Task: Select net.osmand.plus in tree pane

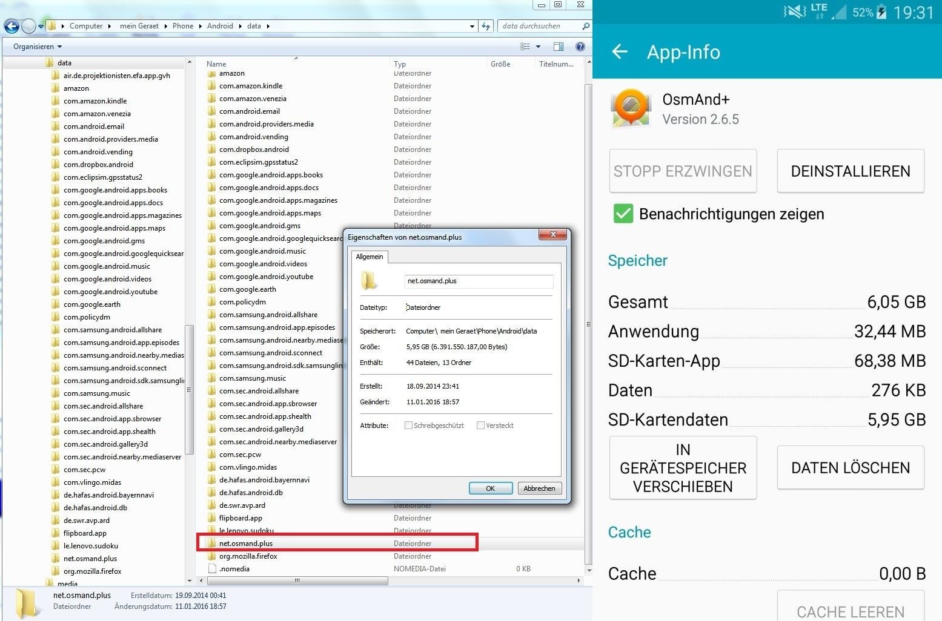Action: (x=90, y=559)
